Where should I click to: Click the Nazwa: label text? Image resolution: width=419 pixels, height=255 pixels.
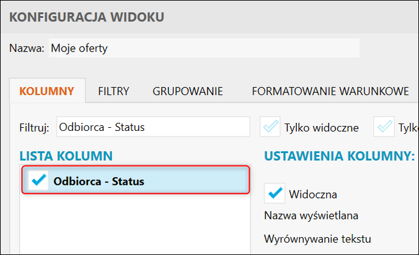click(x=26, y=48)
